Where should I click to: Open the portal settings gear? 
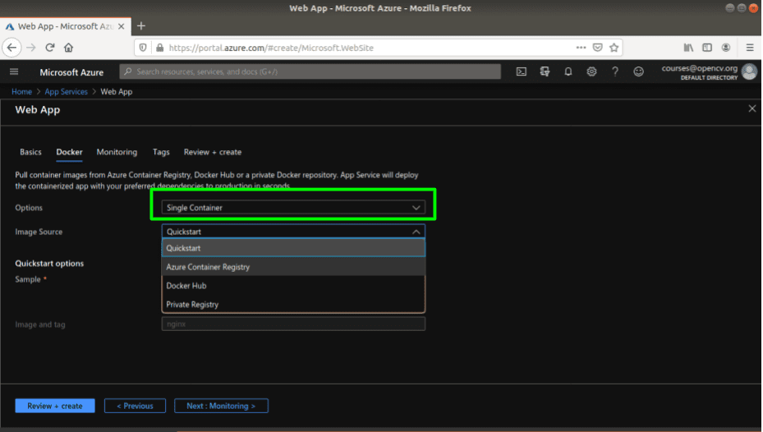click(591, 72)
